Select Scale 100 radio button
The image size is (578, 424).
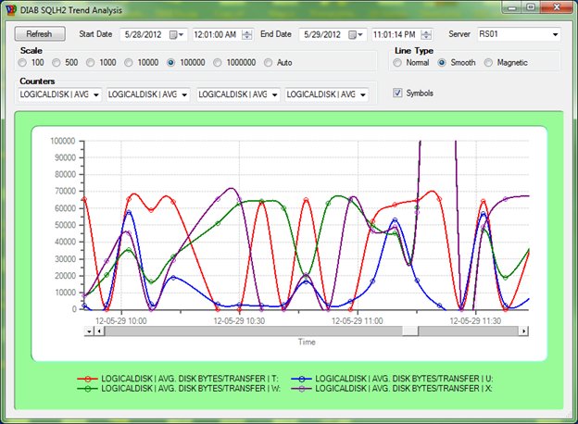[31, 63]
